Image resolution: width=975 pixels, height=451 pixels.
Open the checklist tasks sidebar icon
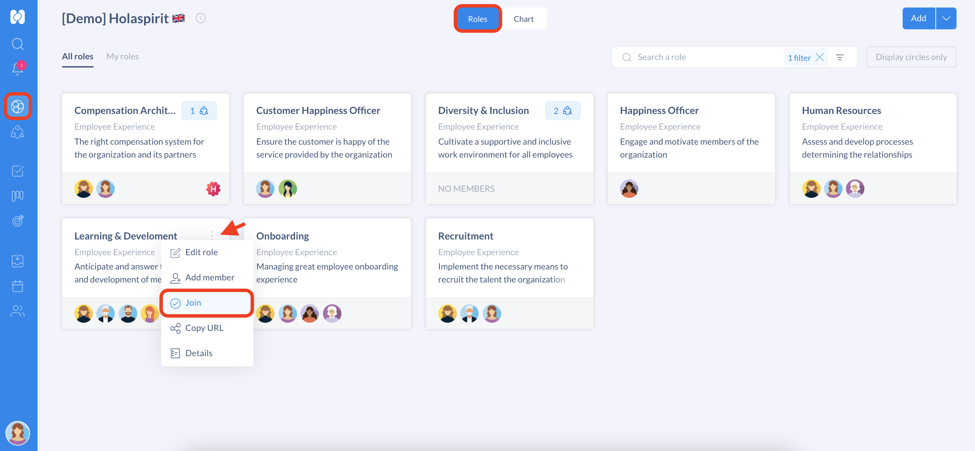coord(17,171)
